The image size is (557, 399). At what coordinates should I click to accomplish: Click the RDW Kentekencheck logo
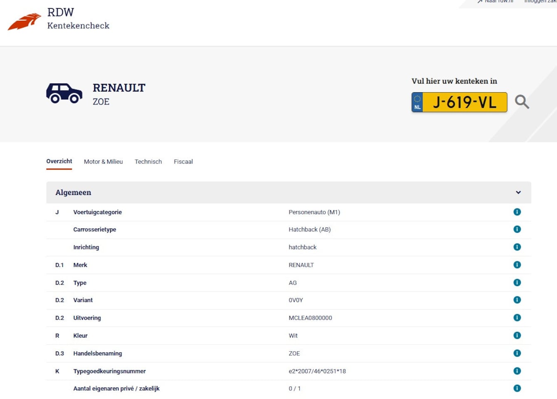(58, 20)
